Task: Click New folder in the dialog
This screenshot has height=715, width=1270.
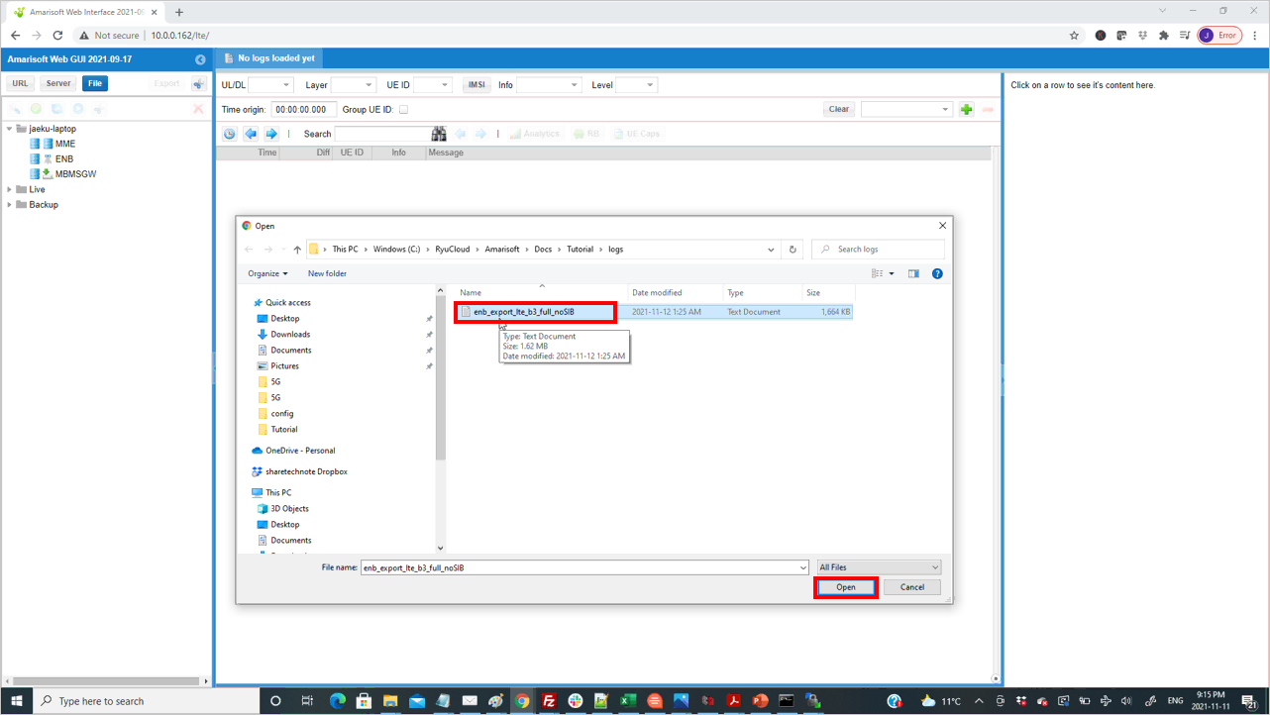Action: [x=327, y=273]
